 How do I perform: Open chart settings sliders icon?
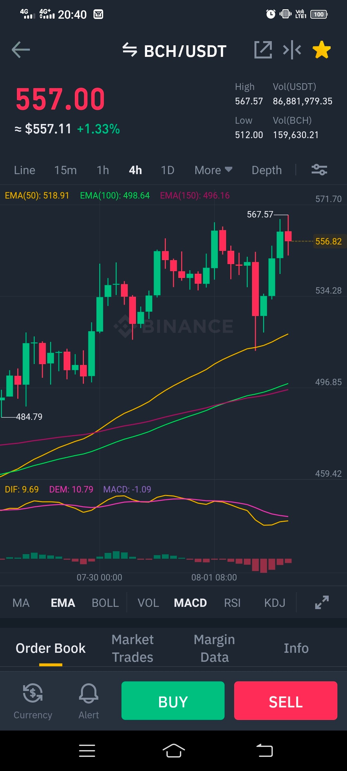coord(319,170)
